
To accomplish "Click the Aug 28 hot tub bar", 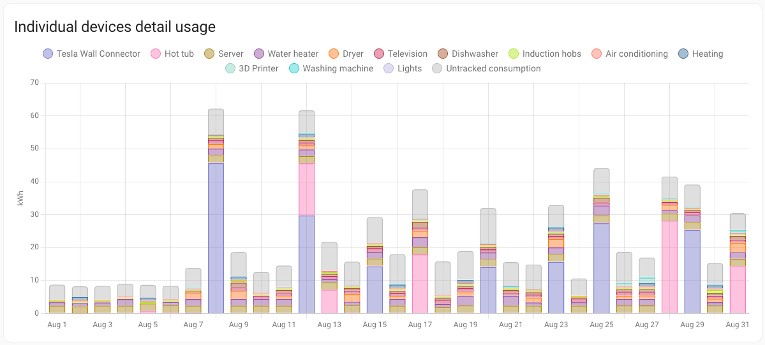I will [x=669, y=267].
